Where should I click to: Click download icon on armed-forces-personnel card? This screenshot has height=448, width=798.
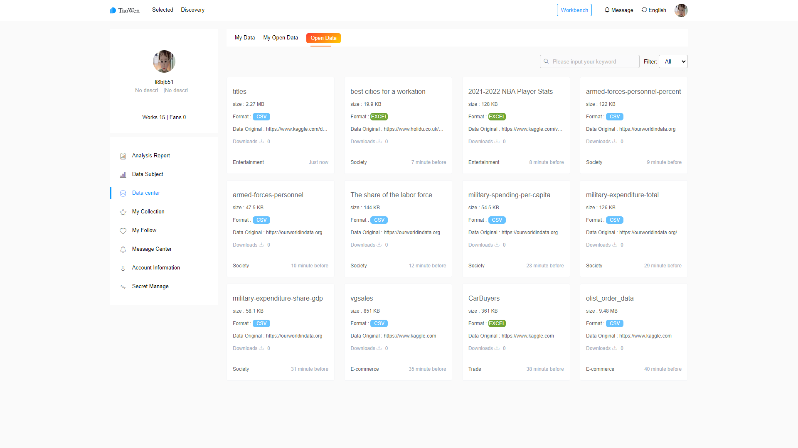pos(261,245)
